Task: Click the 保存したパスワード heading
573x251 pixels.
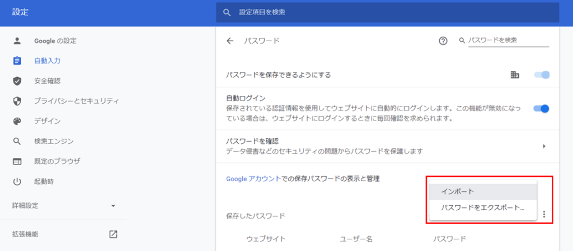Action: (x=255, y=216)
